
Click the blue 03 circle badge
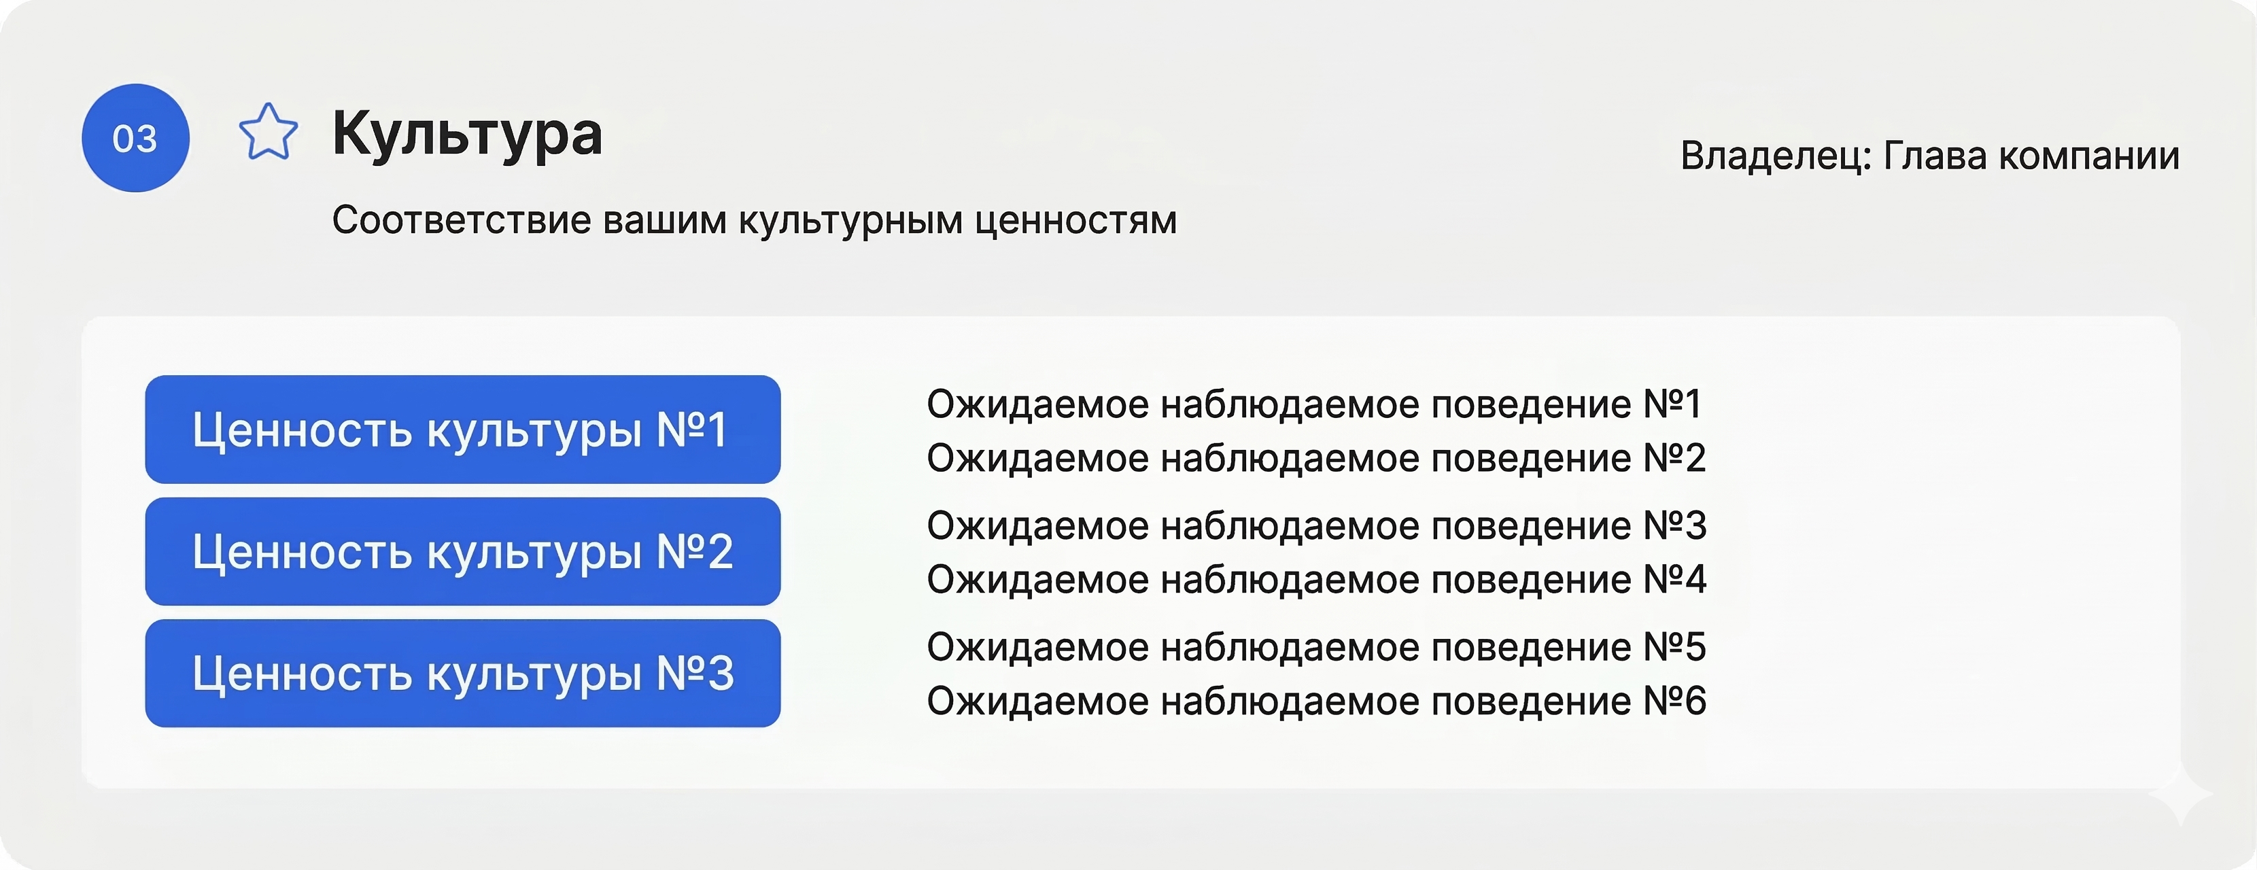136,139
